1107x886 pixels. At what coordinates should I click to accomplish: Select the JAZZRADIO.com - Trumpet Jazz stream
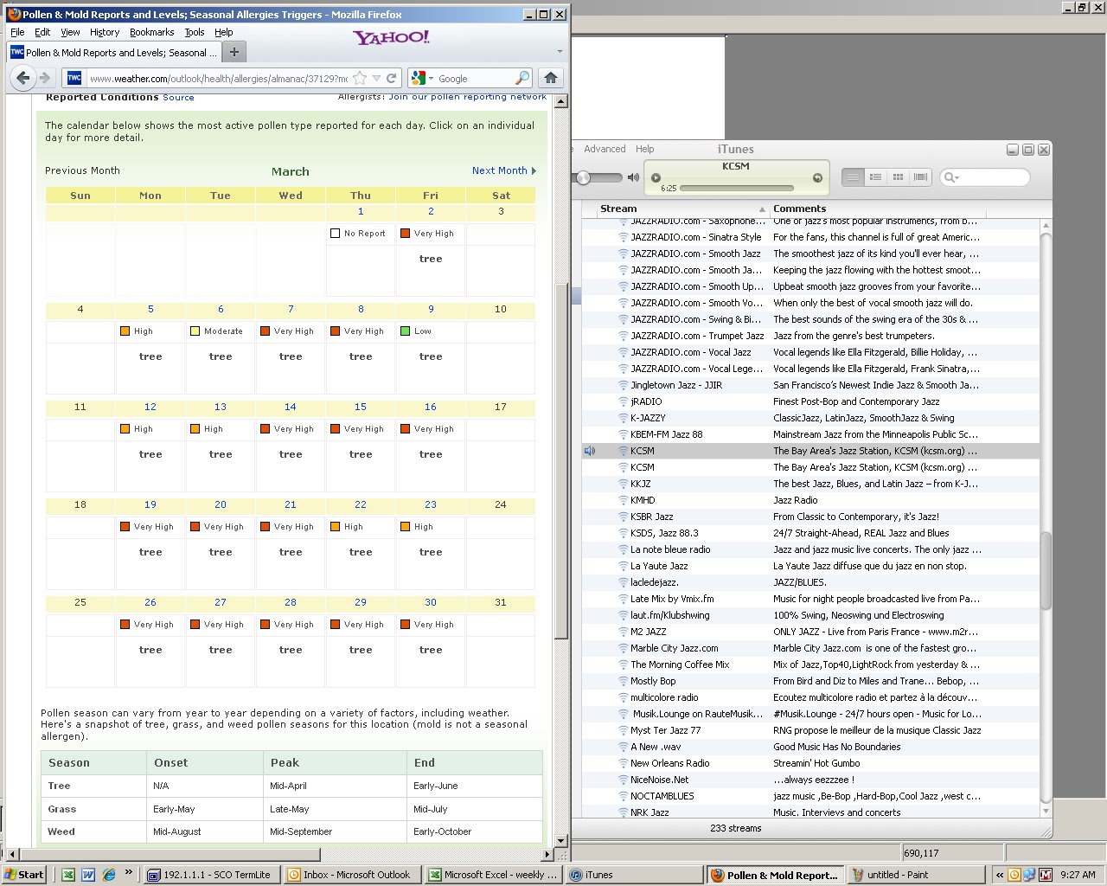[810, 336]
